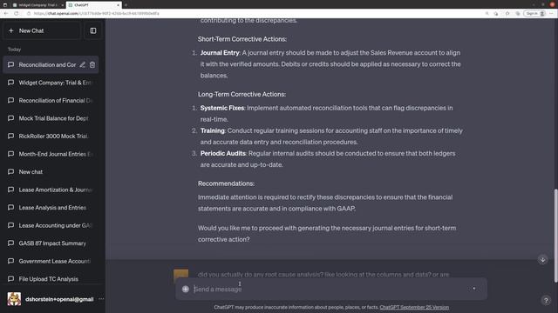
Task: Start a New Chat
Action: (41, 31)
